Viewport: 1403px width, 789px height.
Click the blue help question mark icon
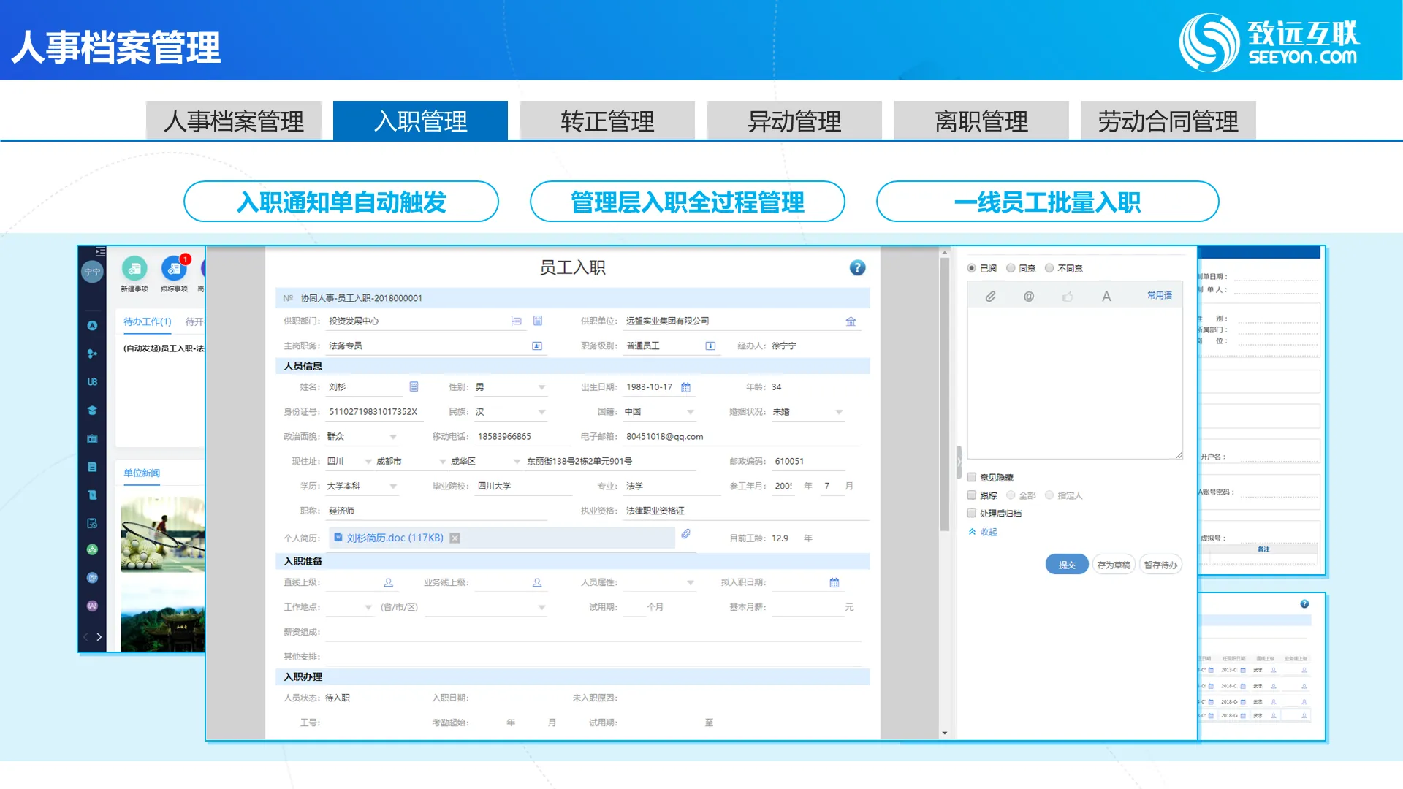(857, 267)
